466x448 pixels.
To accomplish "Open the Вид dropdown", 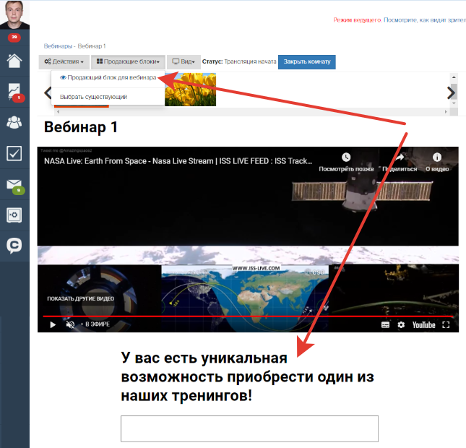I will [184, 62].
